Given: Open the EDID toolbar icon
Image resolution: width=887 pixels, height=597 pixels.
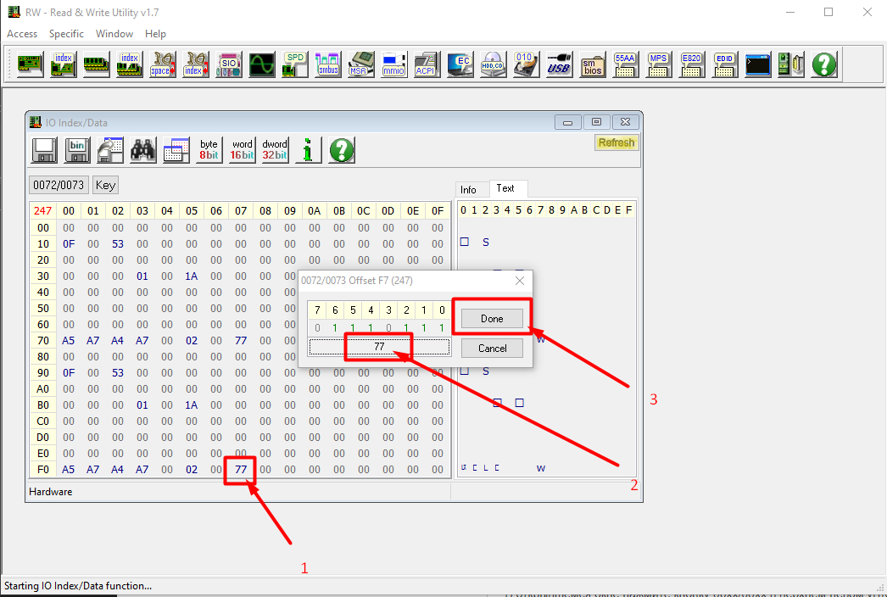Looking at the screenshot, I should coord(725,64).
